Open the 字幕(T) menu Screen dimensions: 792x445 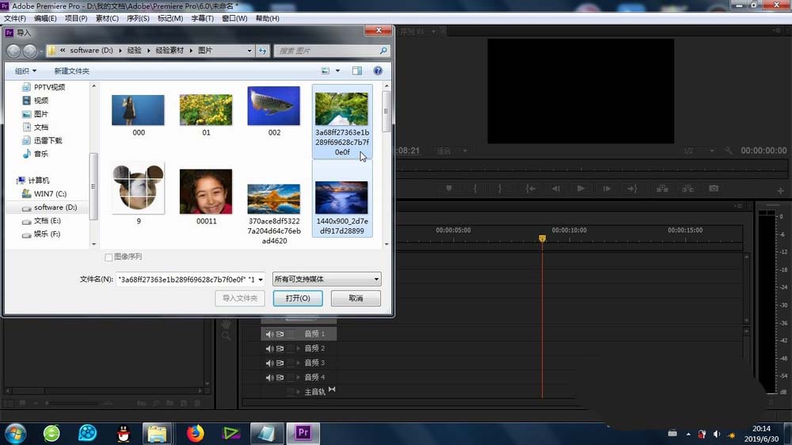[202, 18]
